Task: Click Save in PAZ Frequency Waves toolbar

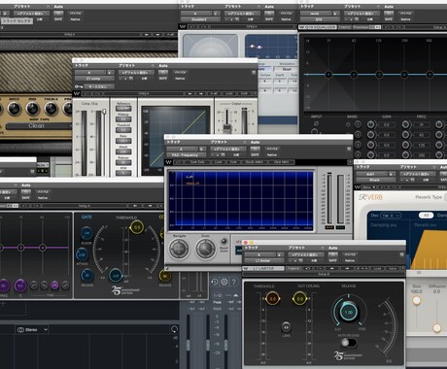Action: (x=233, y=162)
